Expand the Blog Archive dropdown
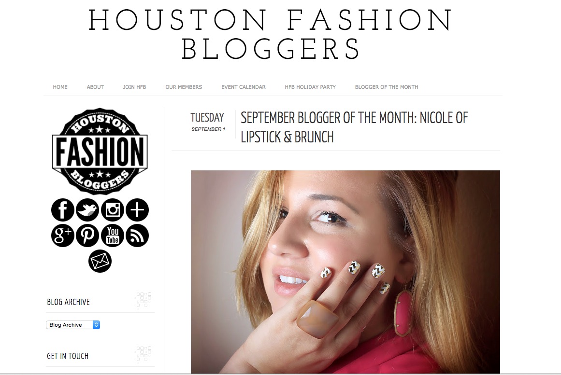The image size is (561, 375). click(x=73, y=325)
